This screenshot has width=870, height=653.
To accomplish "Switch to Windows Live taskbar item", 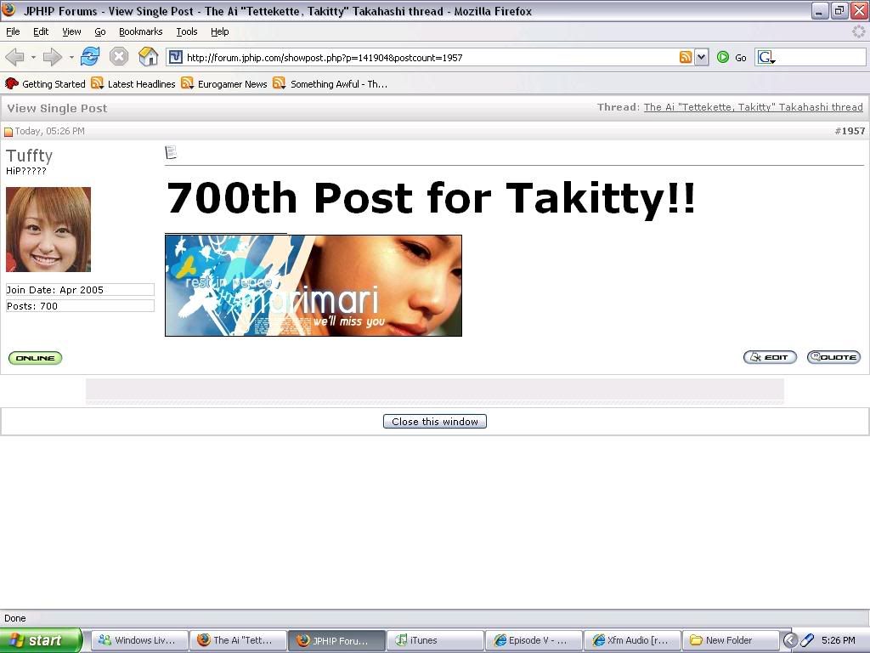I will click(139, 640).
